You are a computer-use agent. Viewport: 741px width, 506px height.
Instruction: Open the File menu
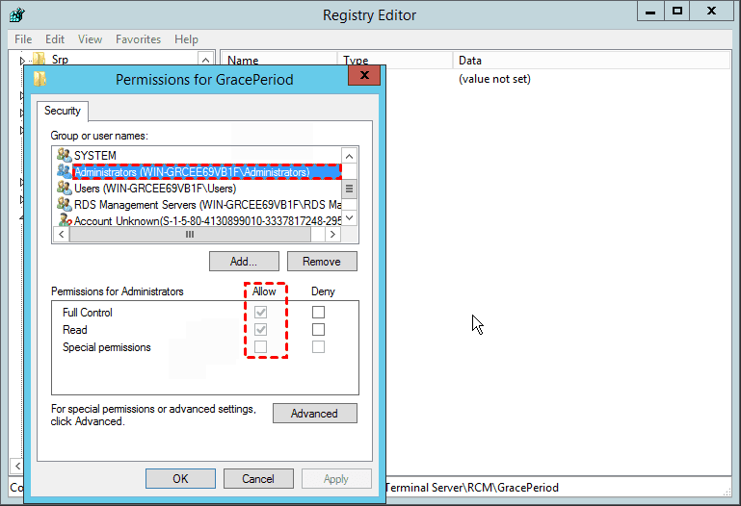tap(23, 39)
